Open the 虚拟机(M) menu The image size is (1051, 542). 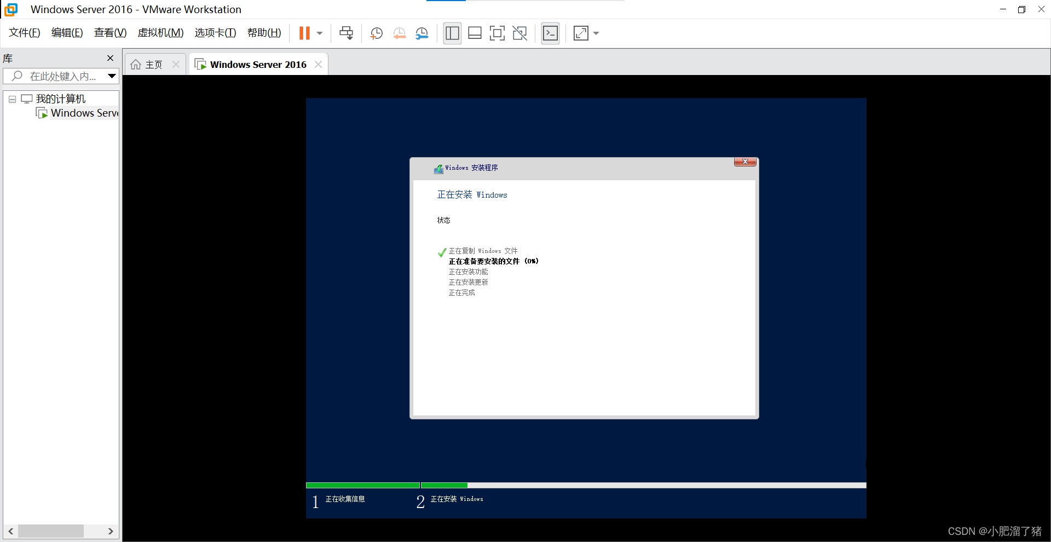(160, 33)
